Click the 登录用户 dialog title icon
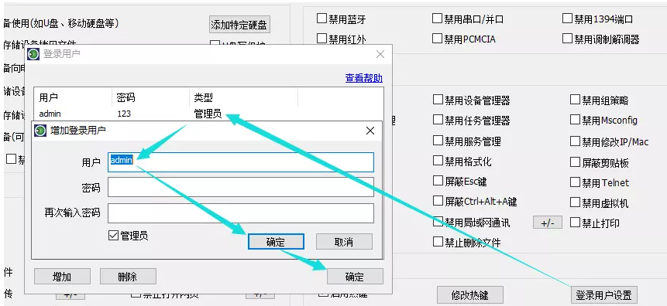 [x=33, y=54]
